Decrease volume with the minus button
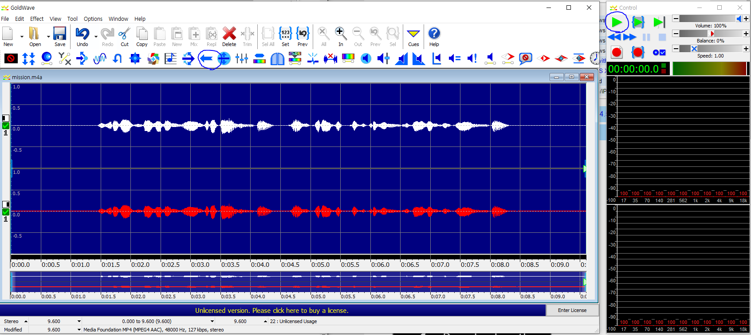 tap(676, 19)
